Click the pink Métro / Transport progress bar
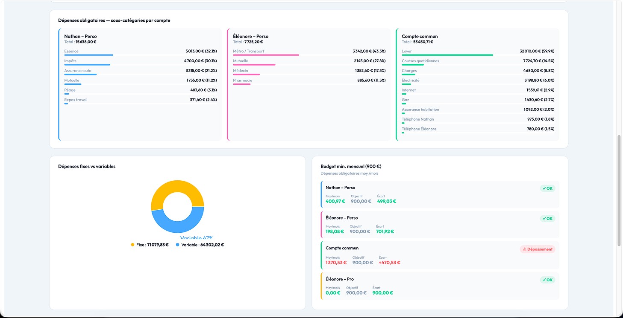 click(x=266, y=55)
